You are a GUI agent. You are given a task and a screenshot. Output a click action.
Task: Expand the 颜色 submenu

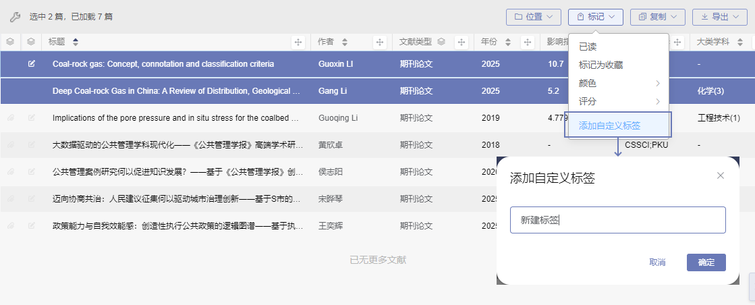point(619,84)
